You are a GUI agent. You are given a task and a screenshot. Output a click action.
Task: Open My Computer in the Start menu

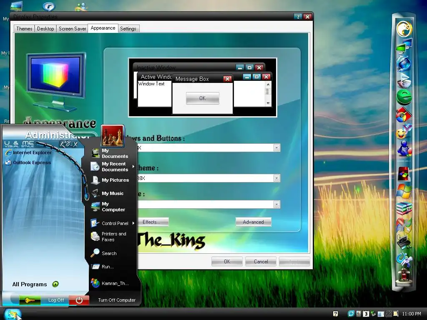tap(108, 207)
